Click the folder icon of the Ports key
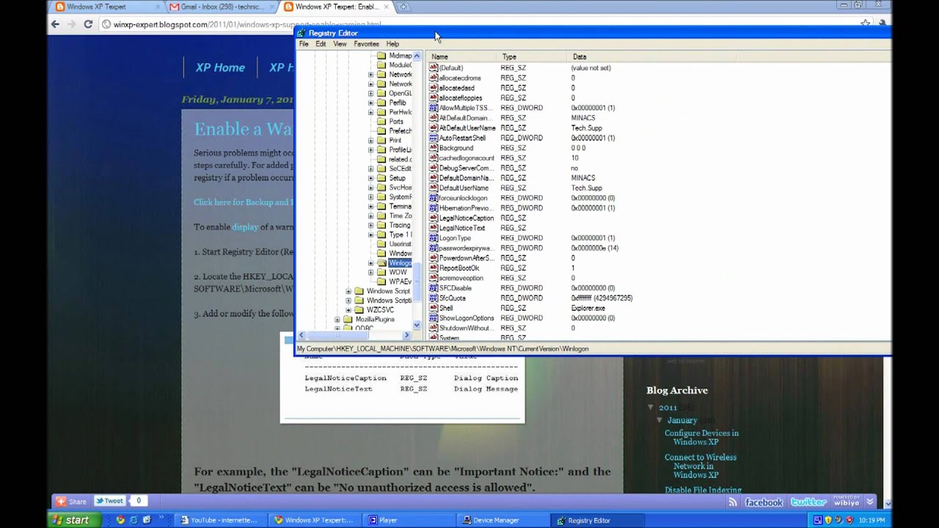 [381, 122]
